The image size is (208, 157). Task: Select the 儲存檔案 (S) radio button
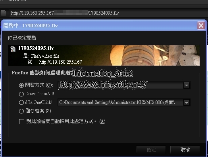click(21, 111)
